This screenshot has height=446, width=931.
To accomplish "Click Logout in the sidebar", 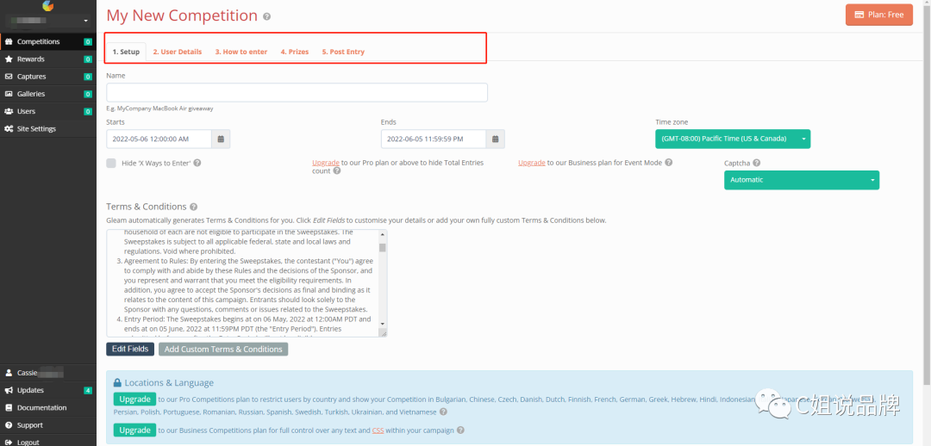I will click(x=47, y=442).
